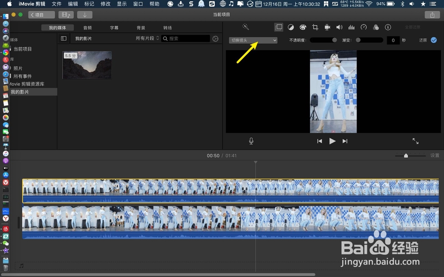Open the 所有片段 filter dropdown

(x=147, y=39)
